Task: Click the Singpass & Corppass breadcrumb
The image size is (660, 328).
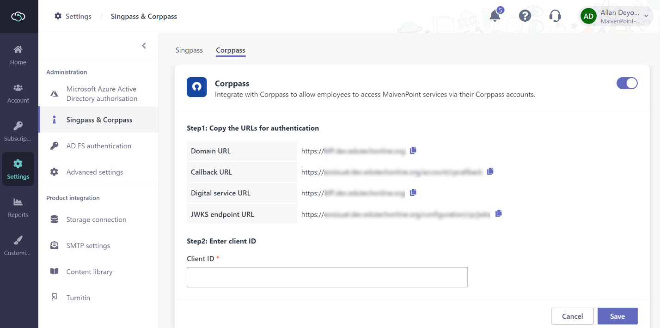Action: (144, 16)
